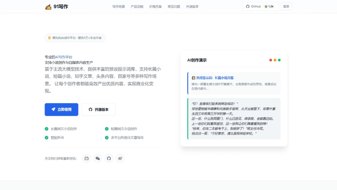Click the award badge icon before 领先的AI创作平台
Screen dimensions: 337x190
pos(49,38)
